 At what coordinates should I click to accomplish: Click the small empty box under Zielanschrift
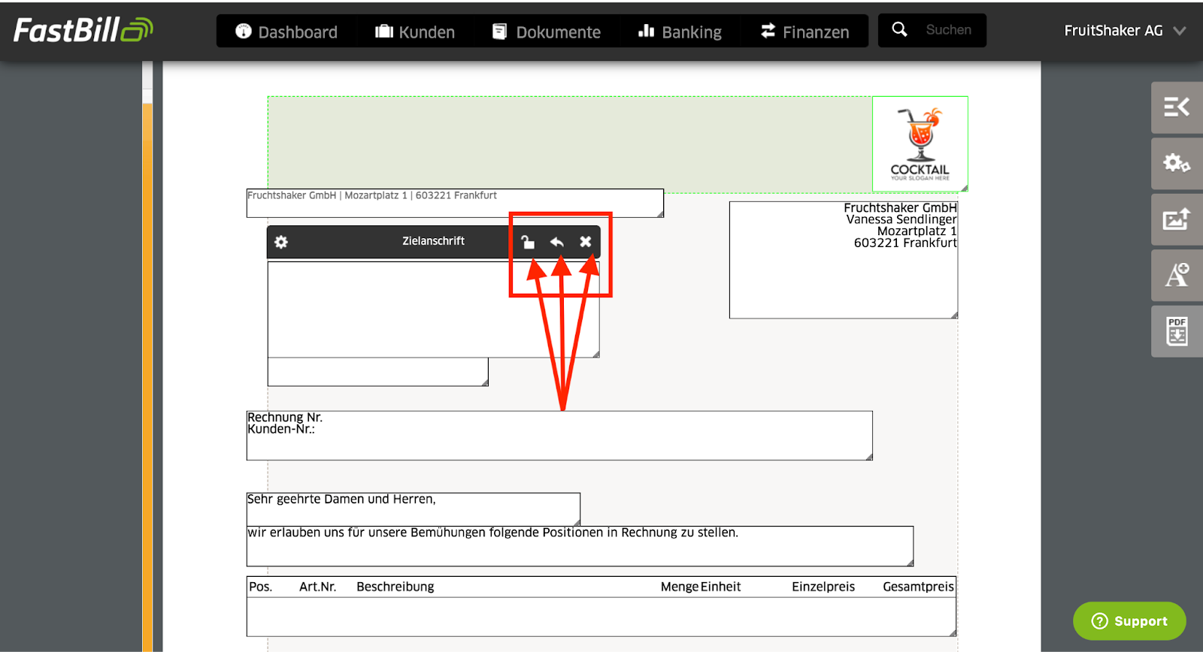point(378,372)
